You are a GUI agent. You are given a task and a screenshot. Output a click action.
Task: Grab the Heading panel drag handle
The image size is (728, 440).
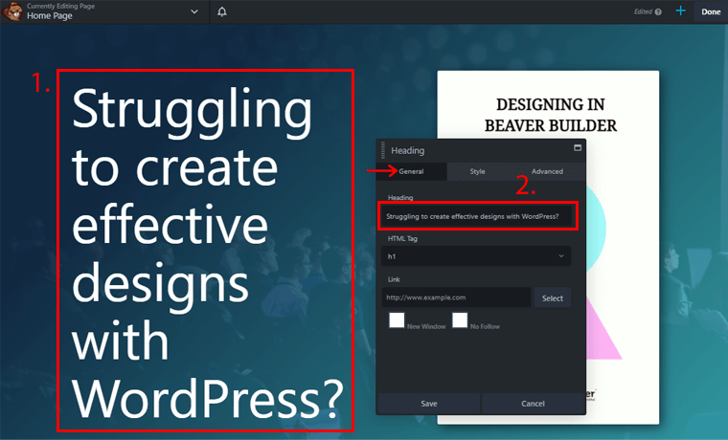coord(383,150)
